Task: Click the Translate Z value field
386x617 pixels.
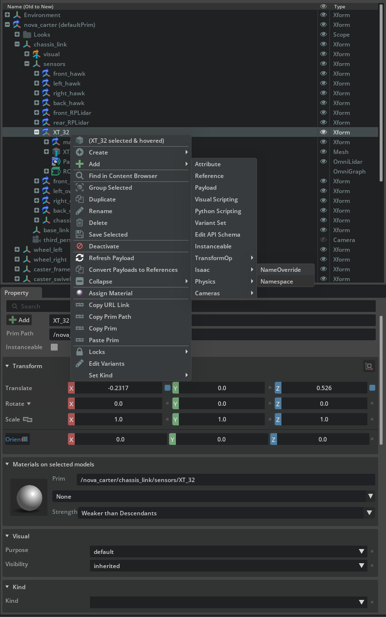Action: click(x=324, y=388)
